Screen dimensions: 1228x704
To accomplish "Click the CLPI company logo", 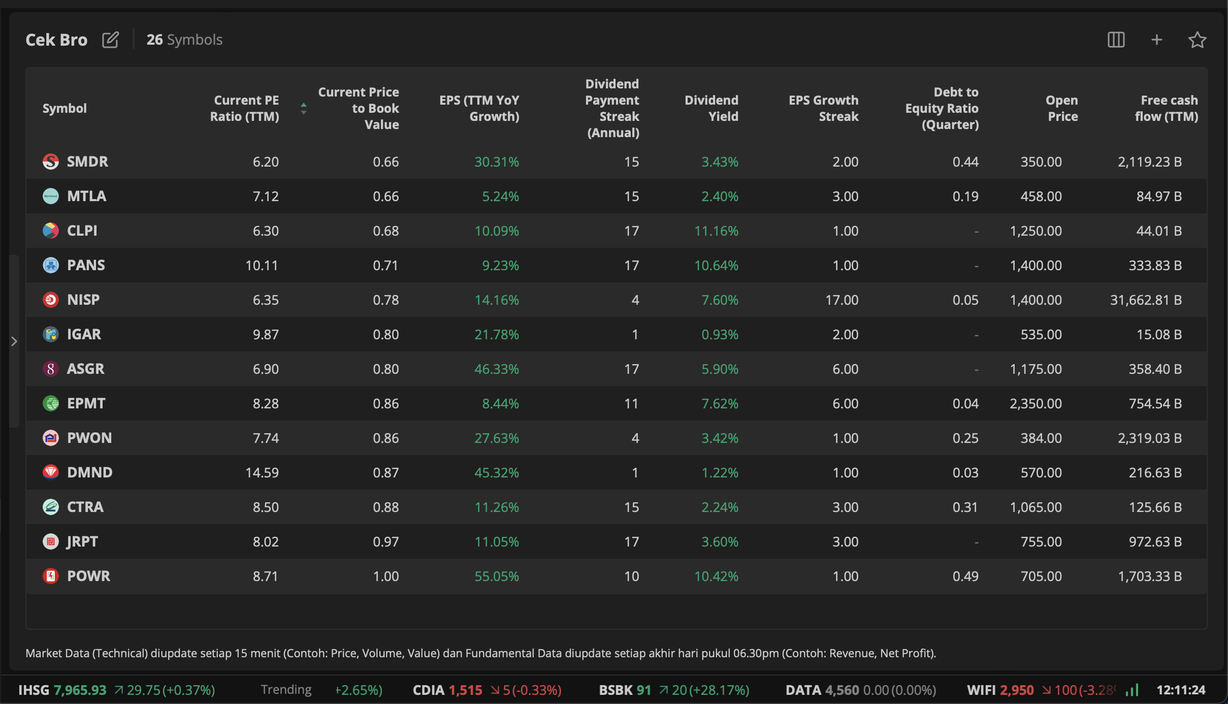I will [x=50, y=231].
